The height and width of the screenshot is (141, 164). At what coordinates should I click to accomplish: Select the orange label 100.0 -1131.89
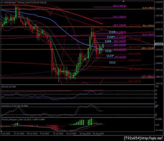(148, 48)
